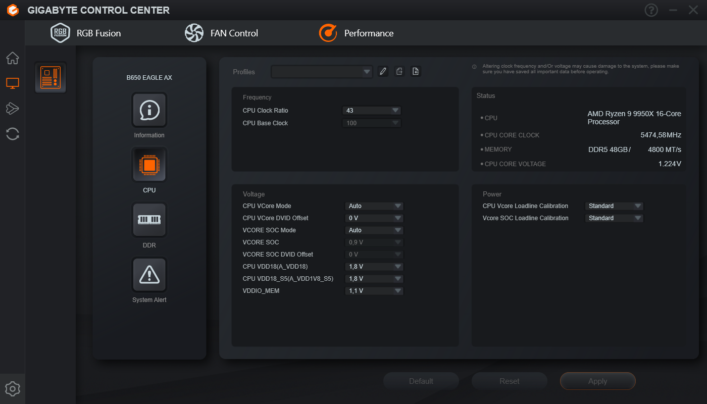The image size is (707, 404).
Task: Click the pencil edit profile icon
Action: [383, 71]
